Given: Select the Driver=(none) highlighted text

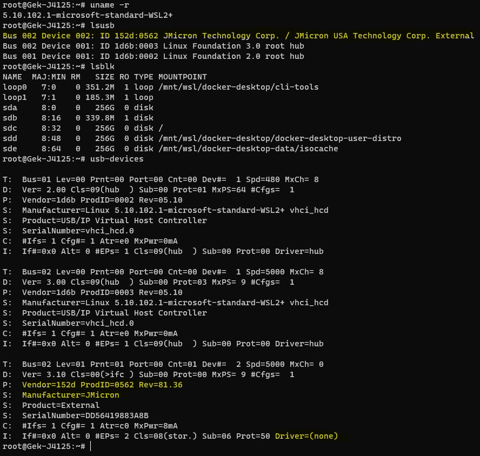Looking at the screenshot, I should (306, 436).
